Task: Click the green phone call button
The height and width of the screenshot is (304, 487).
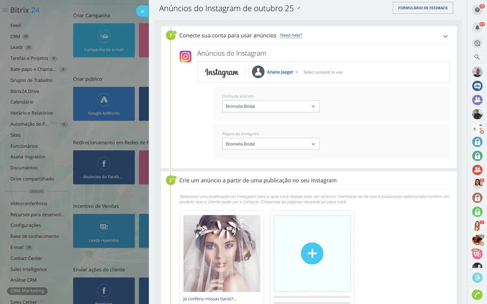Action: click(x=477, y=295)
